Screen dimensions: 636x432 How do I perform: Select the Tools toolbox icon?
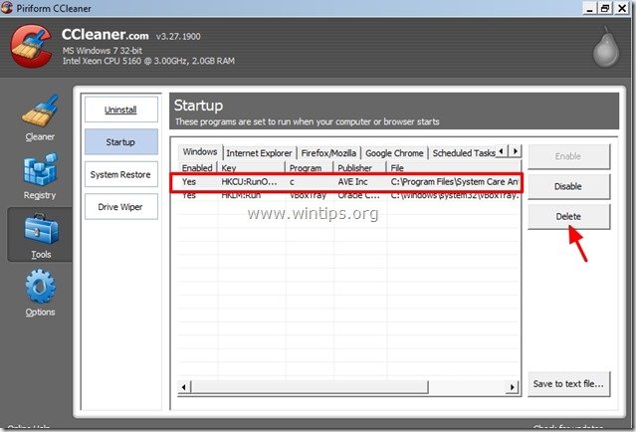coord(40,236)
